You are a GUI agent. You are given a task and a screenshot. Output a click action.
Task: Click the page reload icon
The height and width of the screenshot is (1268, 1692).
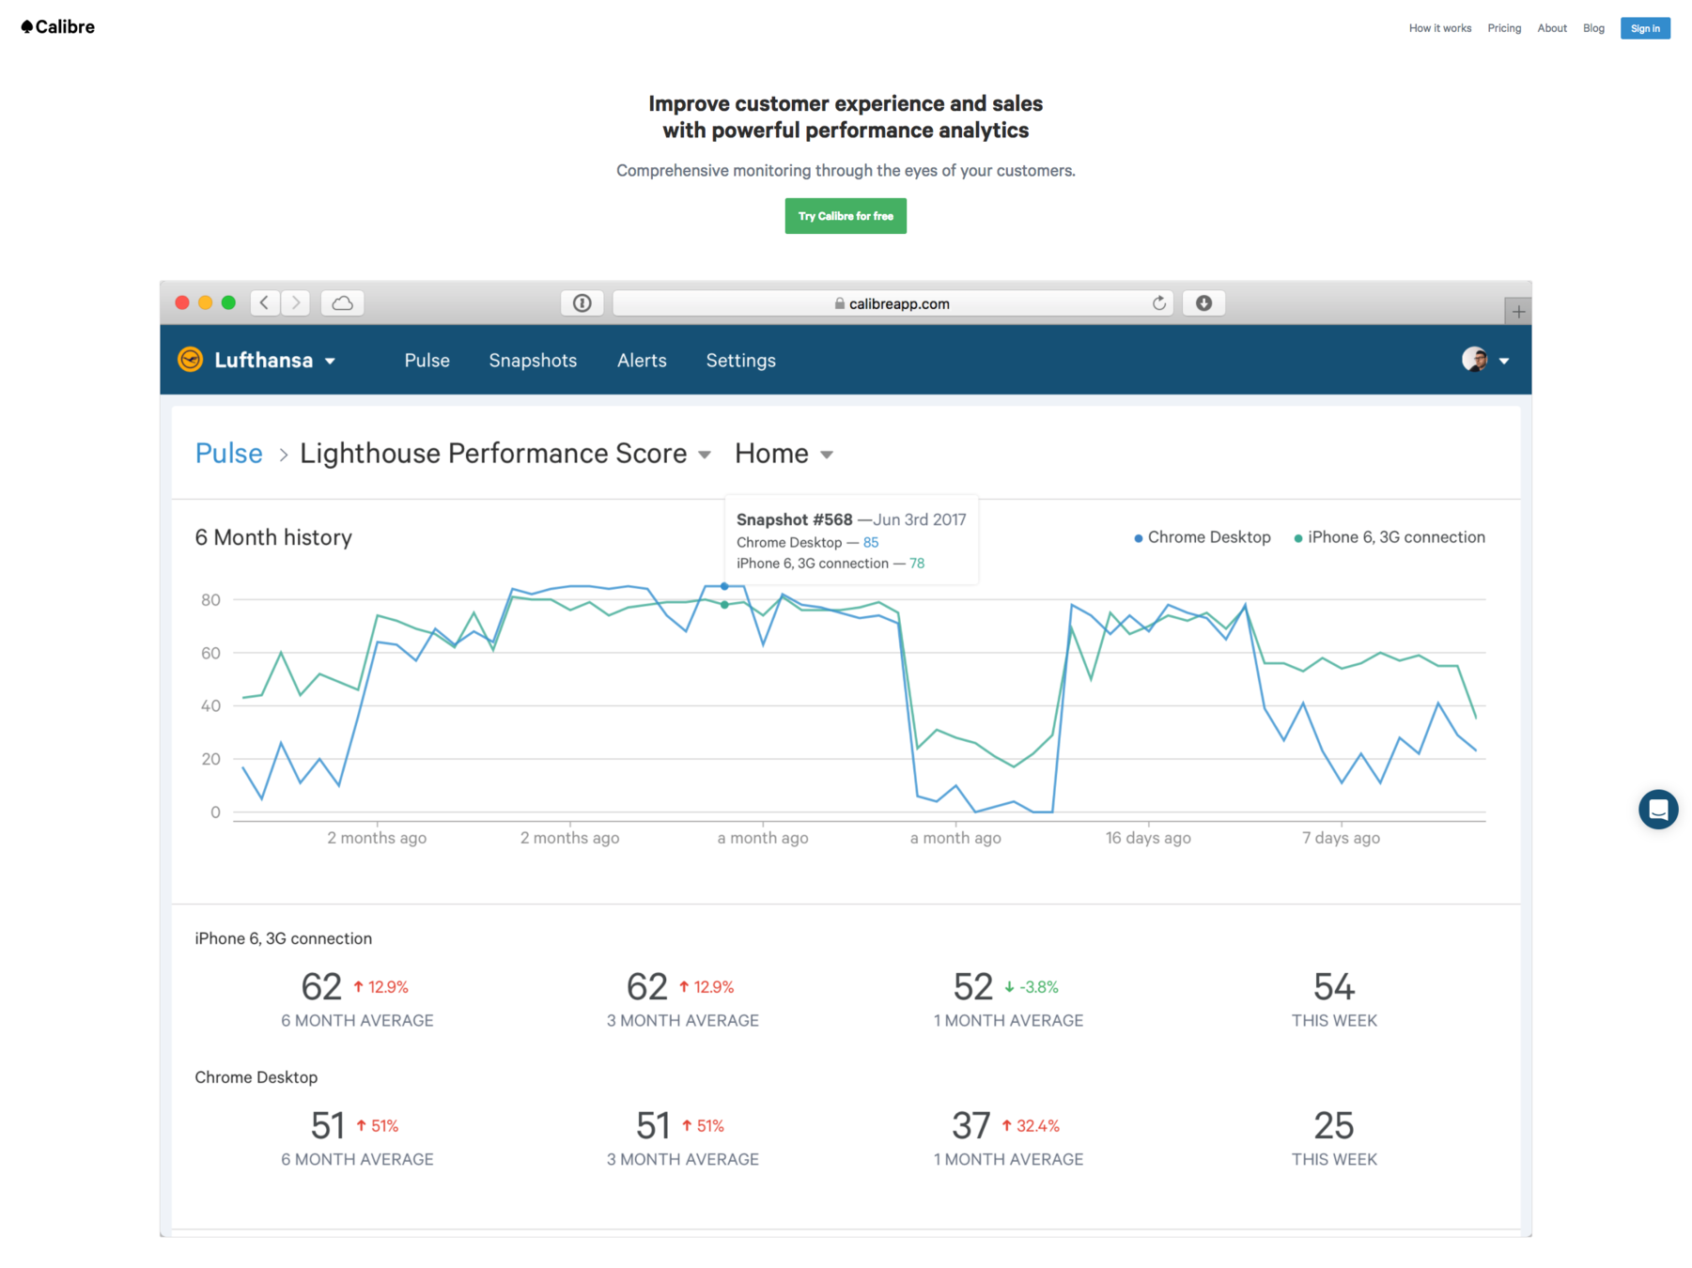point(1158,303)
